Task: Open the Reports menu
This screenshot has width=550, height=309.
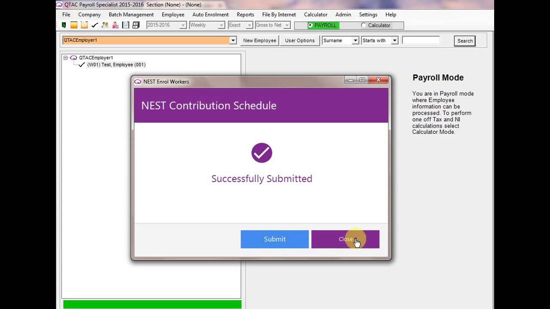Action: point(245,15)
